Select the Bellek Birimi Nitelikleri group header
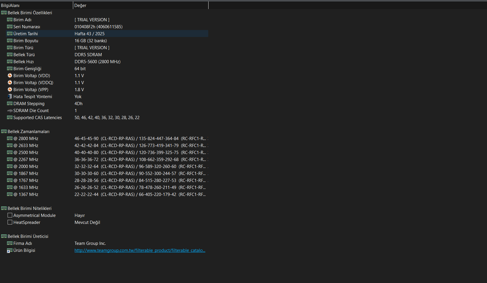Screen dimensions: 487x283 (x=29, y=208)
